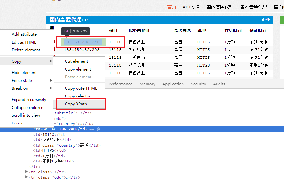Expand Force state submenu arrow
Screen dimensions: 284x181
[51, 80]
